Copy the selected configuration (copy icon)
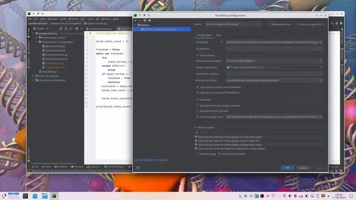Viewport: 356px width, 200px height. 145,21
